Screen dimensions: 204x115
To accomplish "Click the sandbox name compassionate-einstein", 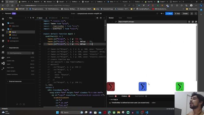I will tap(88, 13).
